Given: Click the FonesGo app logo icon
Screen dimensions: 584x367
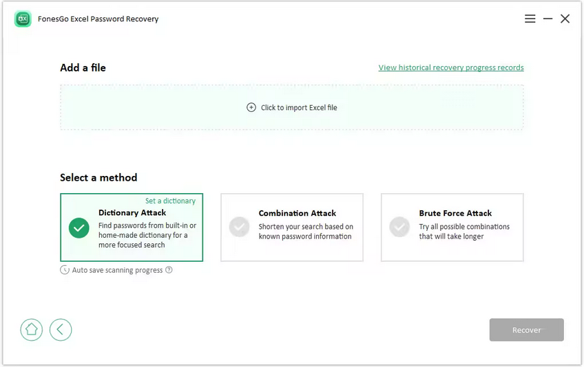Looking at the screenshot, I should click(x=23, y=19).
